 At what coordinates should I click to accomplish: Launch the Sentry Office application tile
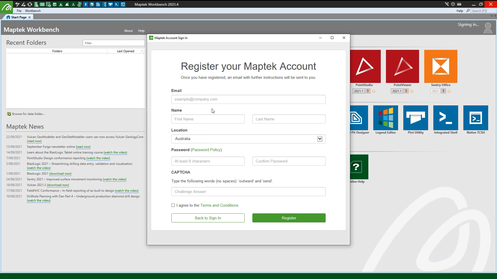pos(441,66)
